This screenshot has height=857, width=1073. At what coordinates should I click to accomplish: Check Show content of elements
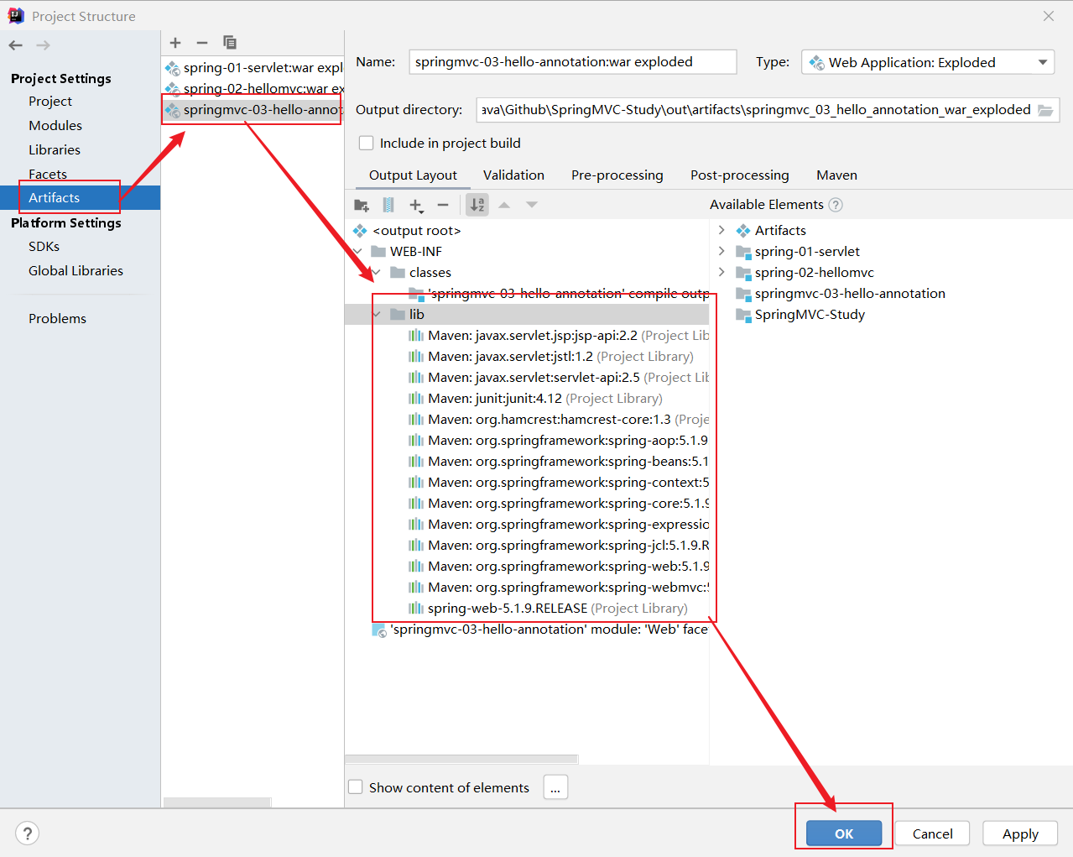point(356,787)
